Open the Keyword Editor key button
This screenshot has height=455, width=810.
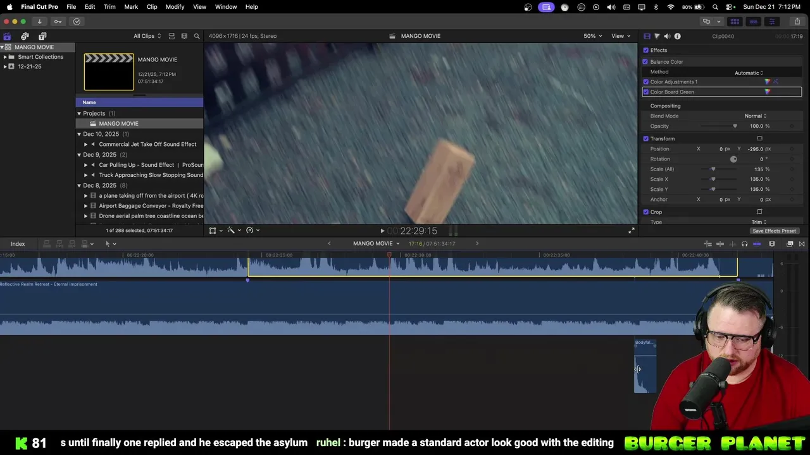pos(58,21)
